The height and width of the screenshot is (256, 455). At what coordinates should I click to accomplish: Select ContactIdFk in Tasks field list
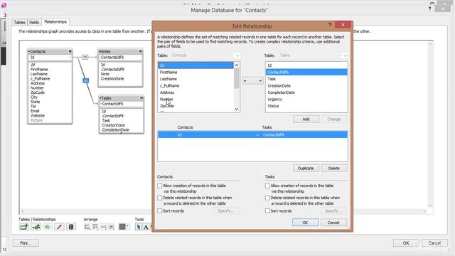coord(306,72)
